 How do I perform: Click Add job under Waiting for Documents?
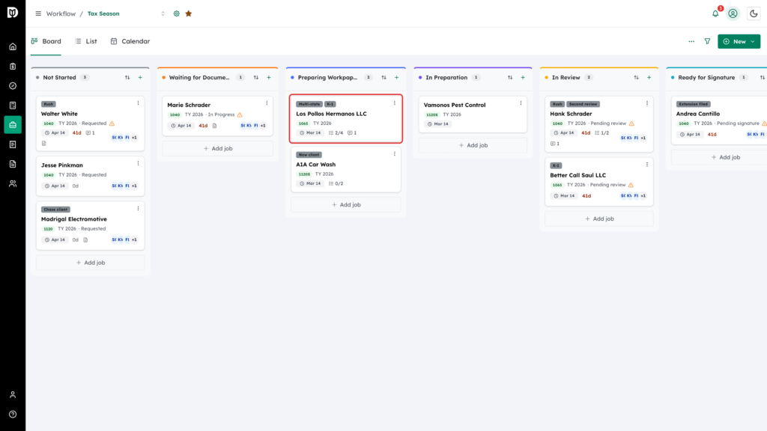(x=218, y=149)
